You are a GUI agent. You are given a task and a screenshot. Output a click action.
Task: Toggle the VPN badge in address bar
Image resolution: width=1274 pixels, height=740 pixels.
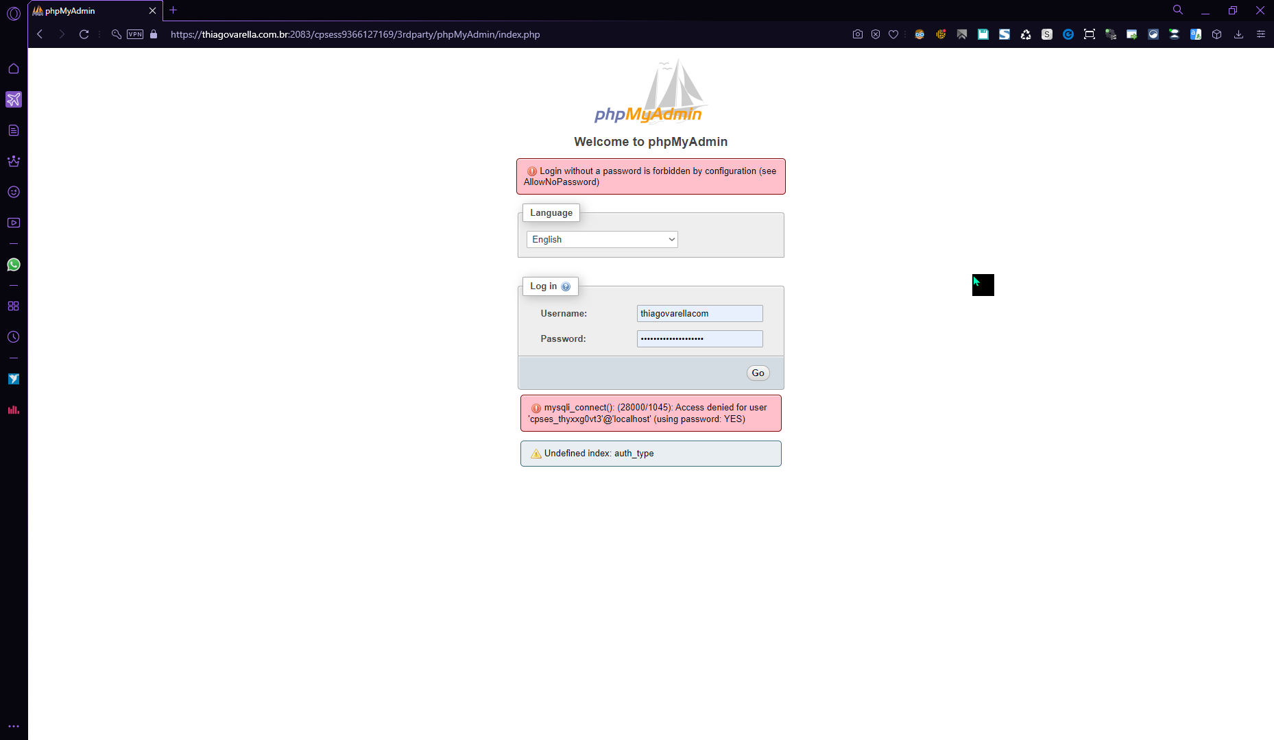[135, 34]
